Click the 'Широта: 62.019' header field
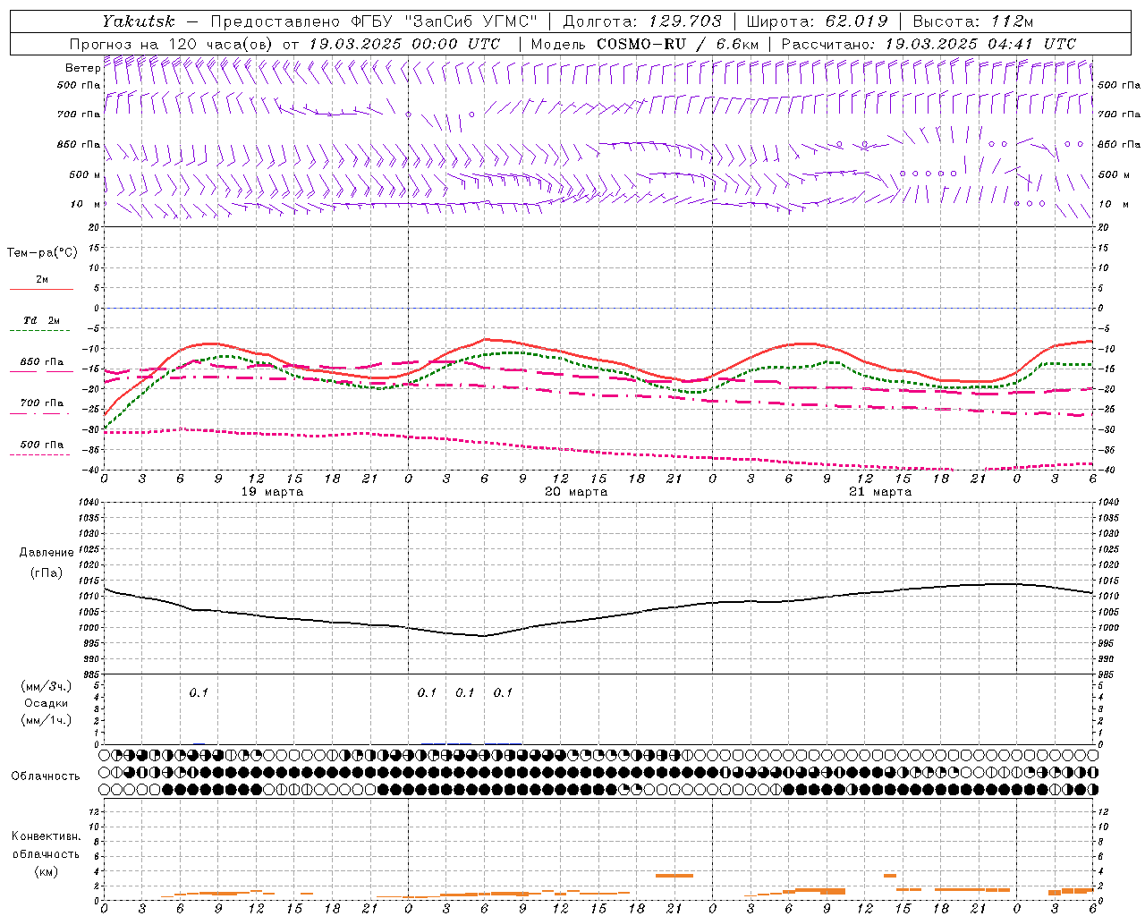This screenshot has height=916, width=1145. 817,21
